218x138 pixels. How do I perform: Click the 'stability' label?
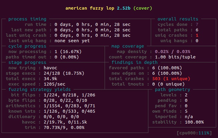point(164,122)
